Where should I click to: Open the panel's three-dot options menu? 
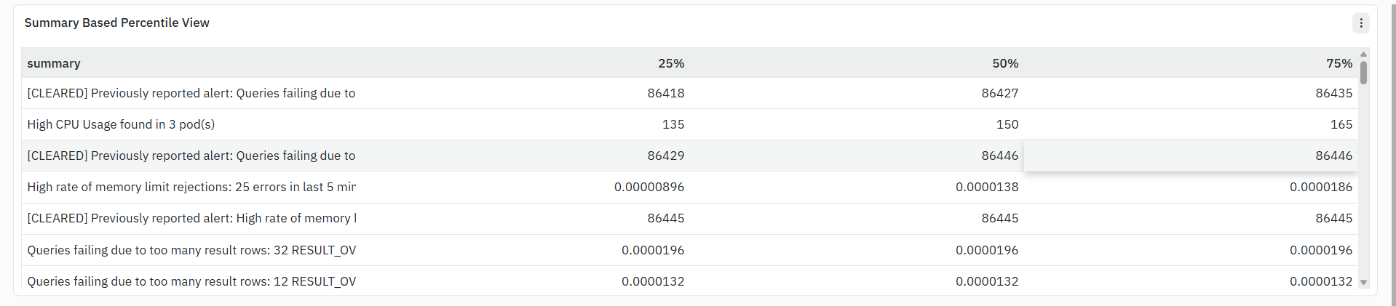(x=1360, y=23)
